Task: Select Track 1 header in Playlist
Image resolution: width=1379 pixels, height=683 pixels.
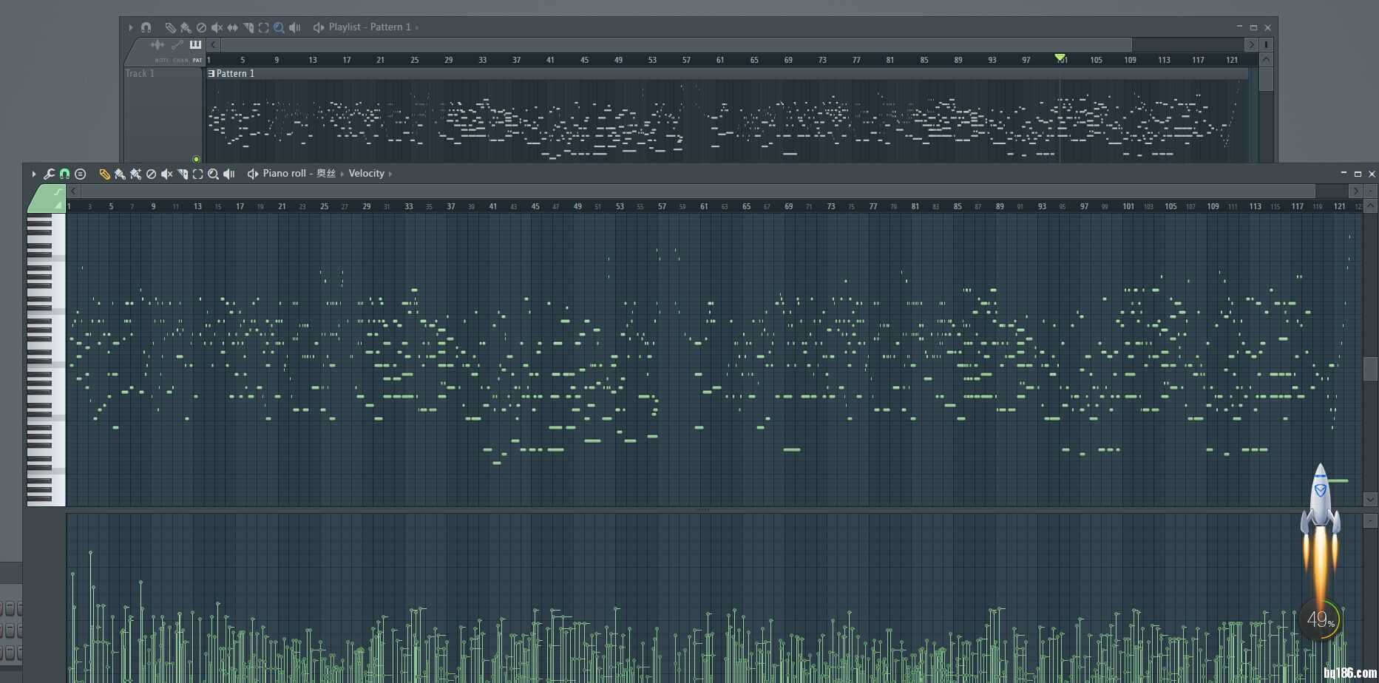Action: click(163, 115)
